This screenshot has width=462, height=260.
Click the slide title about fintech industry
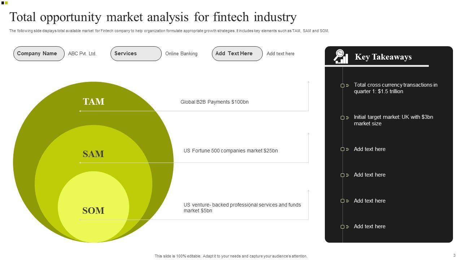pos(153,17)
